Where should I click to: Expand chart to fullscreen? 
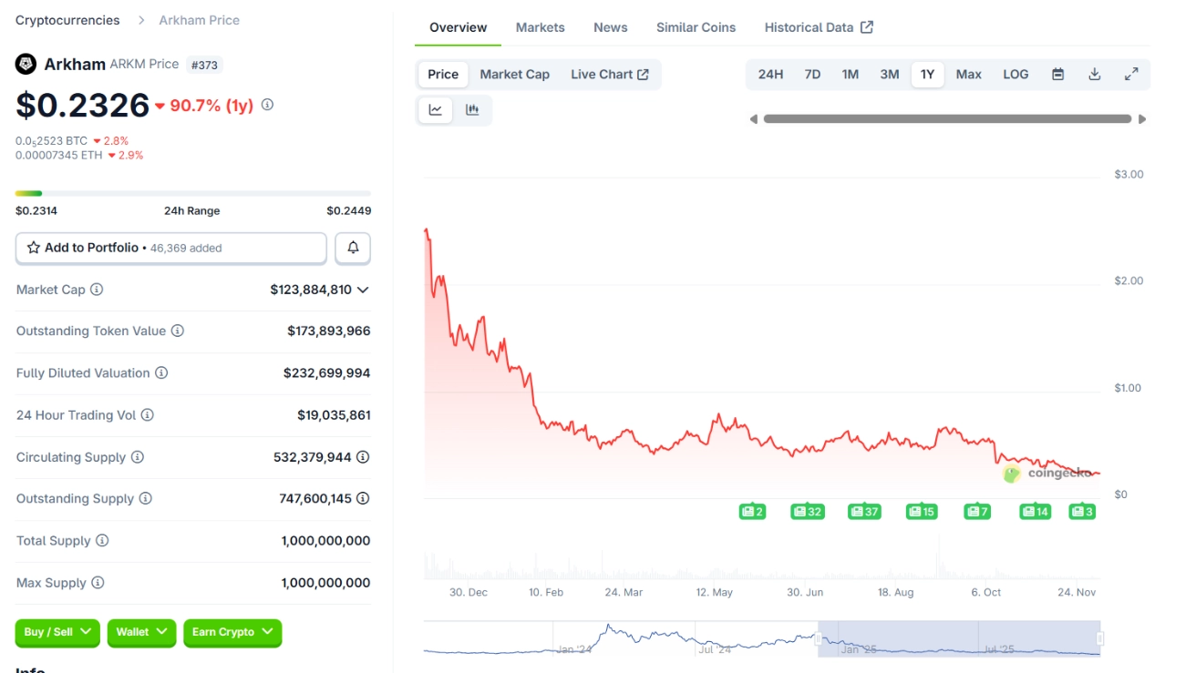pyautogui.click(x=1131, y=75)
